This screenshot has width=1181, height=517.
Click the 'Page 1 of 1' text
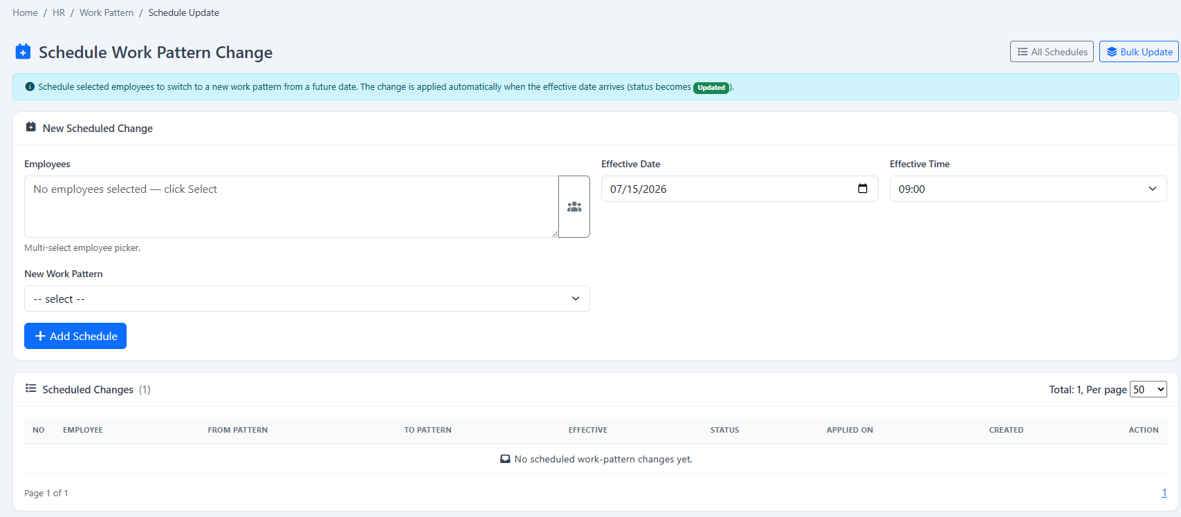(46, 493)
